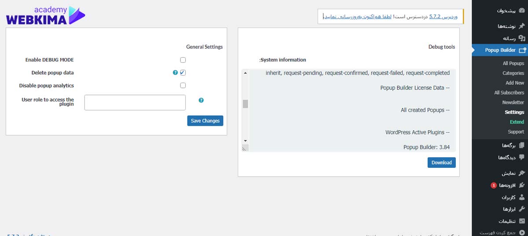Select Settings in Popup Builder menu
The image size is (528, 236).
(x=514, y=112)
